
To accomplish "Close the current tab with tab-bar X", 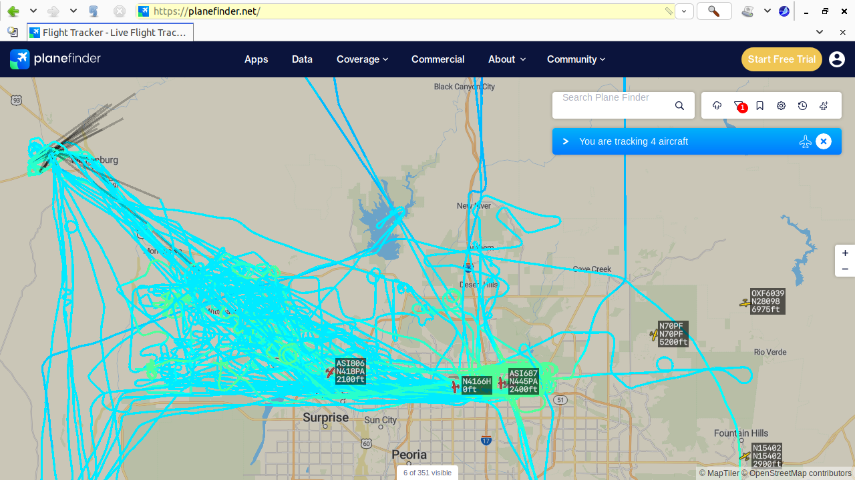I will (842, 32).
